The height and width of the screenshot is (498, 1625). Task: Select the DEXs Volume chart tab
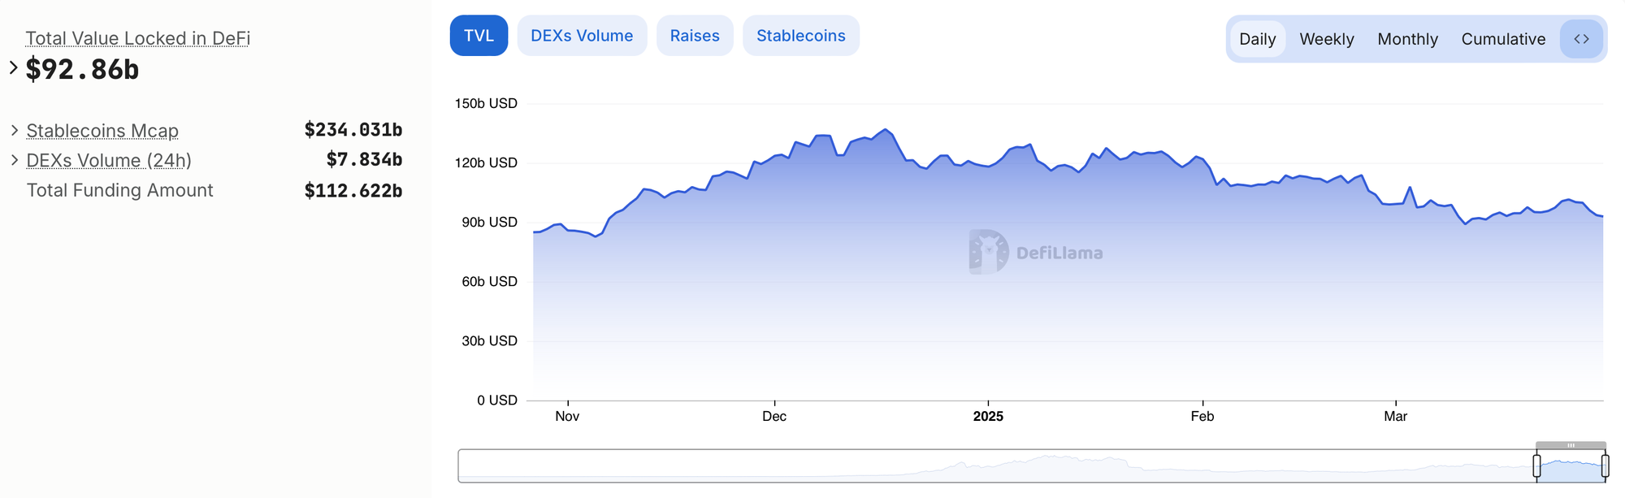click(x=582, y=36)
